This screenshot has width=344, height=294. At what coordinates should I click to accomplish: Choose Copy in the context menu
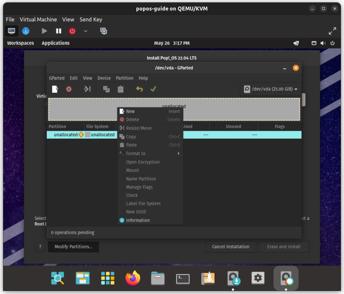coord(150,137)
